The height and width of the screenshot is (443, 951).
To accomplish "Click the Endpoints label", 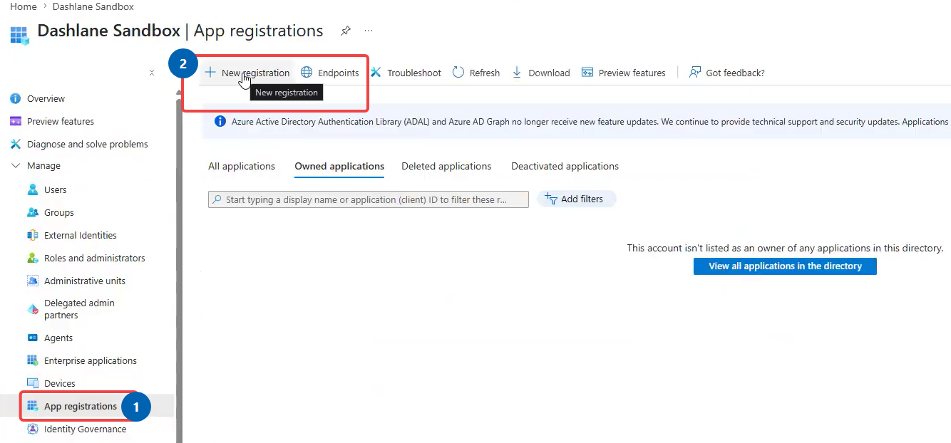I will [339, 73].
